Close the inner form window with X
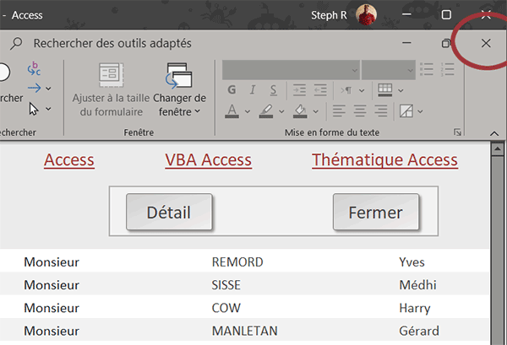The height and width of the screenshot is (345, 507). tap(486, 43)
